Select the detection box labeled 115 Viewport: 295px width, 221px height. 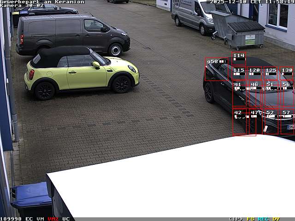[239, 74]
